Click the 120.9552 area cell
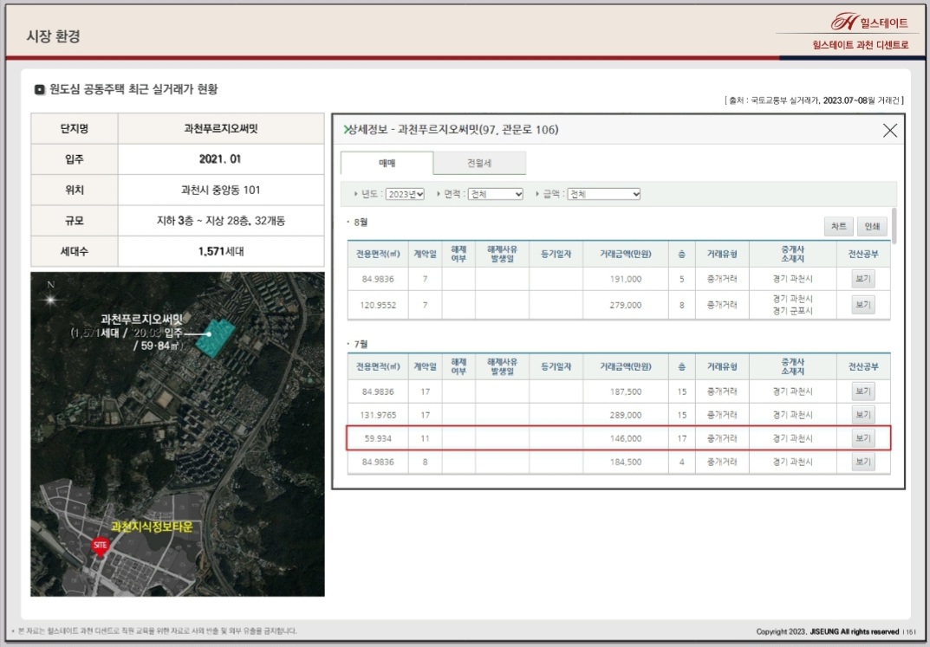 point(378,305)
